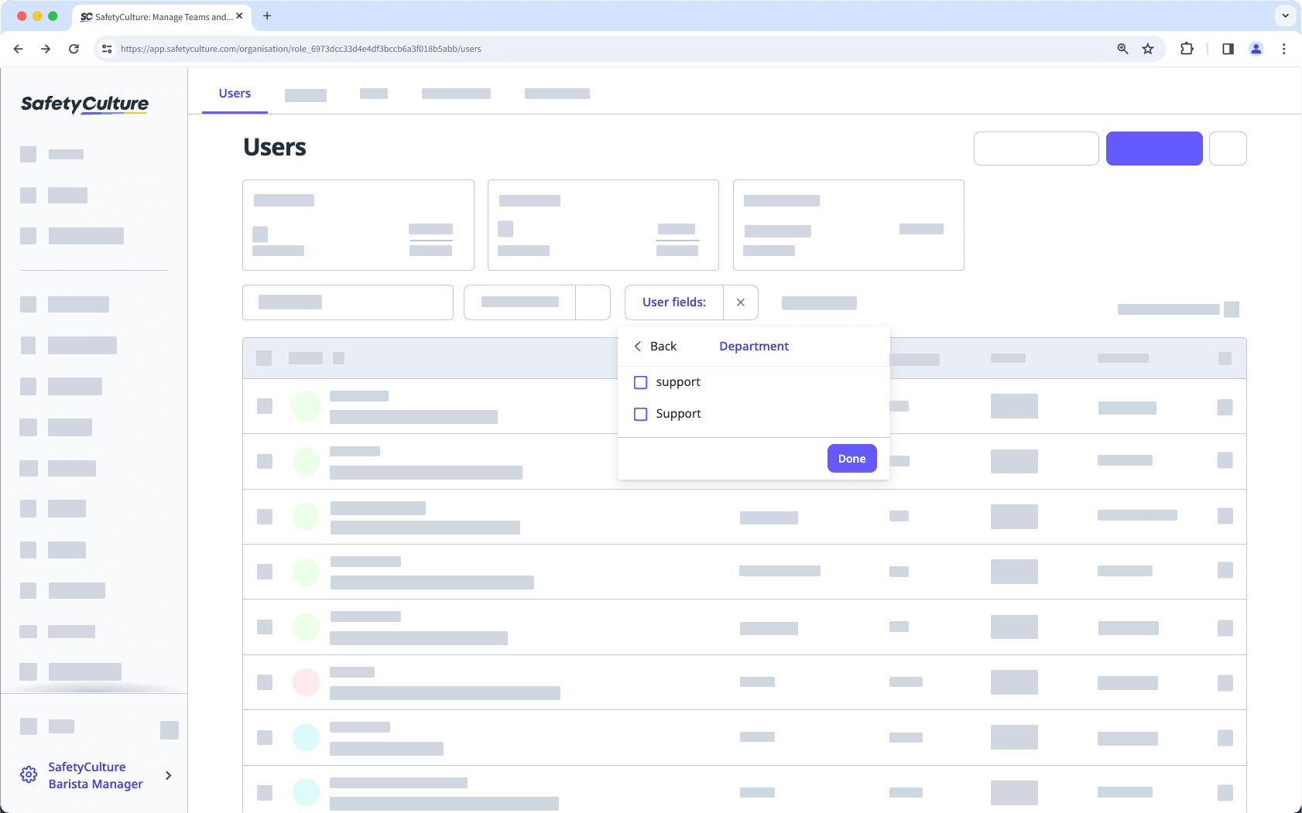Click the magnifier zoom icon in the address bar

1122,48
